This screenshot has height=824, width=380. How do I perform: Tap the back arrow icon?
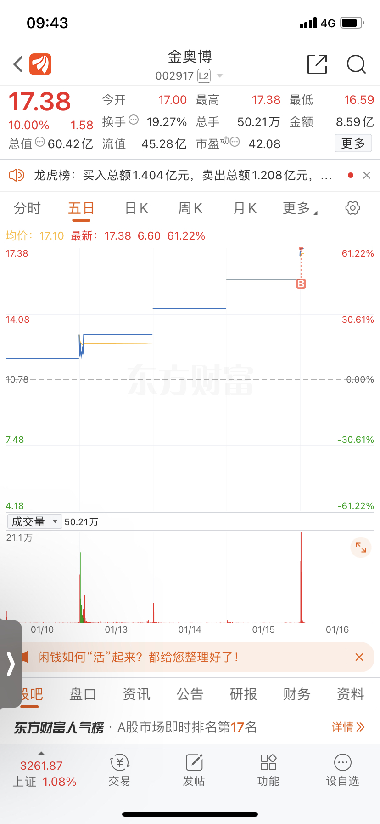(18, 64)
